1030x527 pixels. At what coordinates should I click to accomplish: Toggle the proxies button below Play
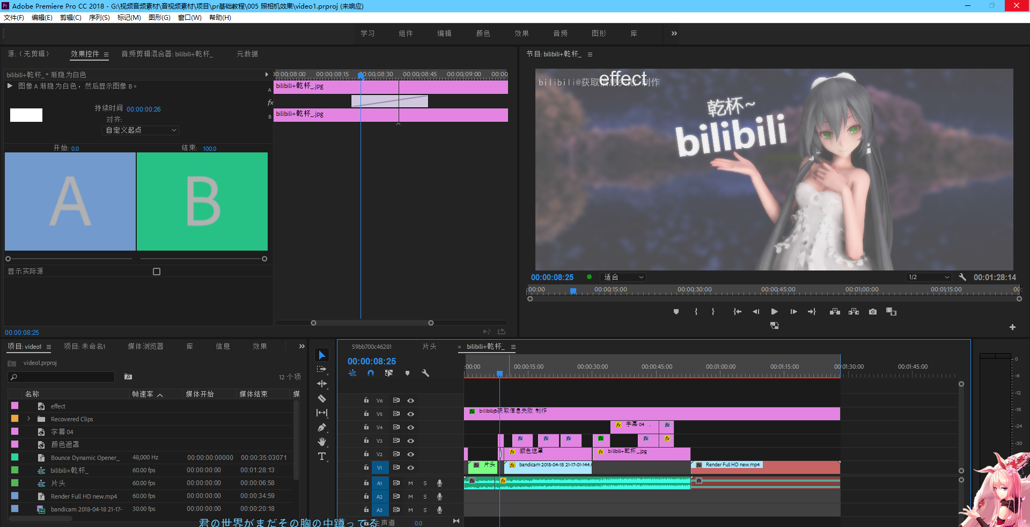click(774, 325)
